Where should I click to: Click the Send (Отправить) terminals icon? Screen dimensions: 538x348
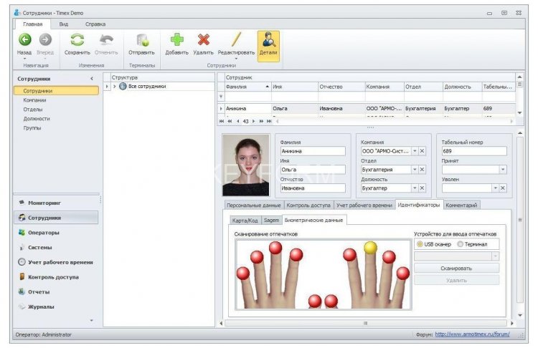click(x=141, y=41)
